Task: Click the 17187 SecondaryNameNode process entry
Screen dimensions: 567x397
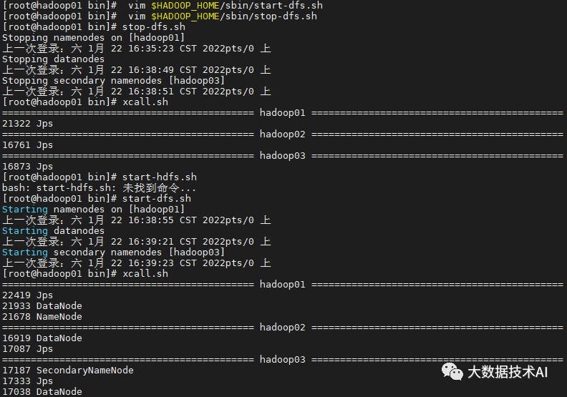Action: click(x=67, y=371)
